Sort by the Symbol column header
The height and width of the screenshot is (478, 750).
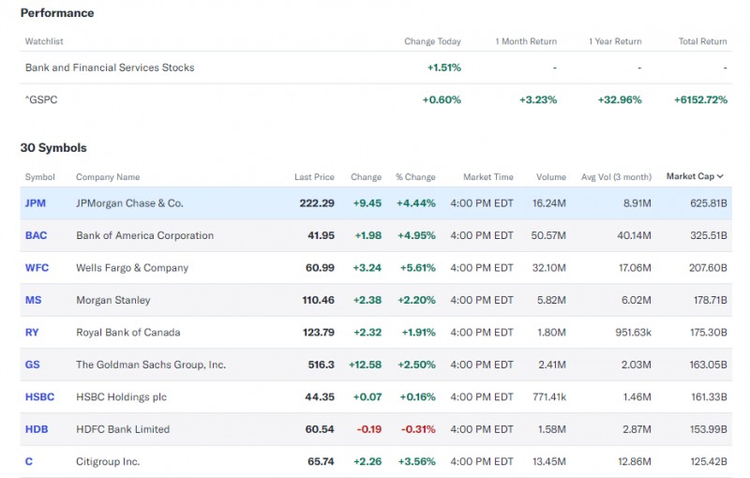40,177
